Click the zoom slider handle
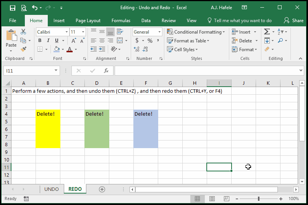Image resolution: width=308 pixels, height=205 pixels. [x=259, y=199]
